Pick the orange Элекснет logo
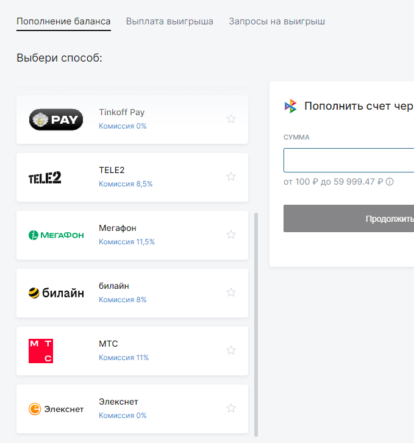This screenshot has height=443, width=414. click(56, 409)
